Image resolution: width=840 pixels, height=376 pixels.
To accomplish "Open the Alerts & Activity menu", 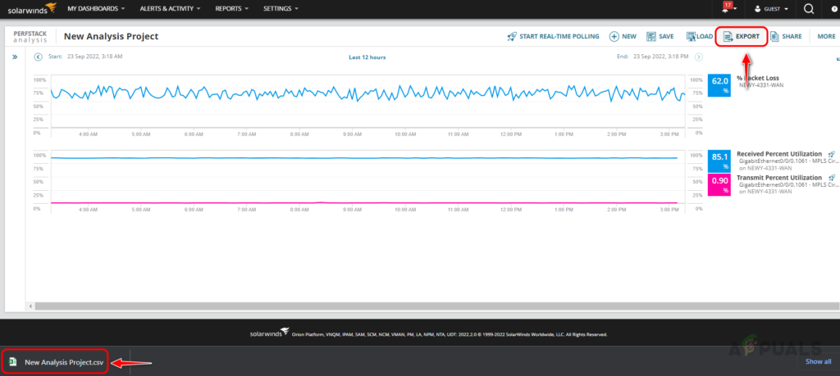I will click(170, 8).
